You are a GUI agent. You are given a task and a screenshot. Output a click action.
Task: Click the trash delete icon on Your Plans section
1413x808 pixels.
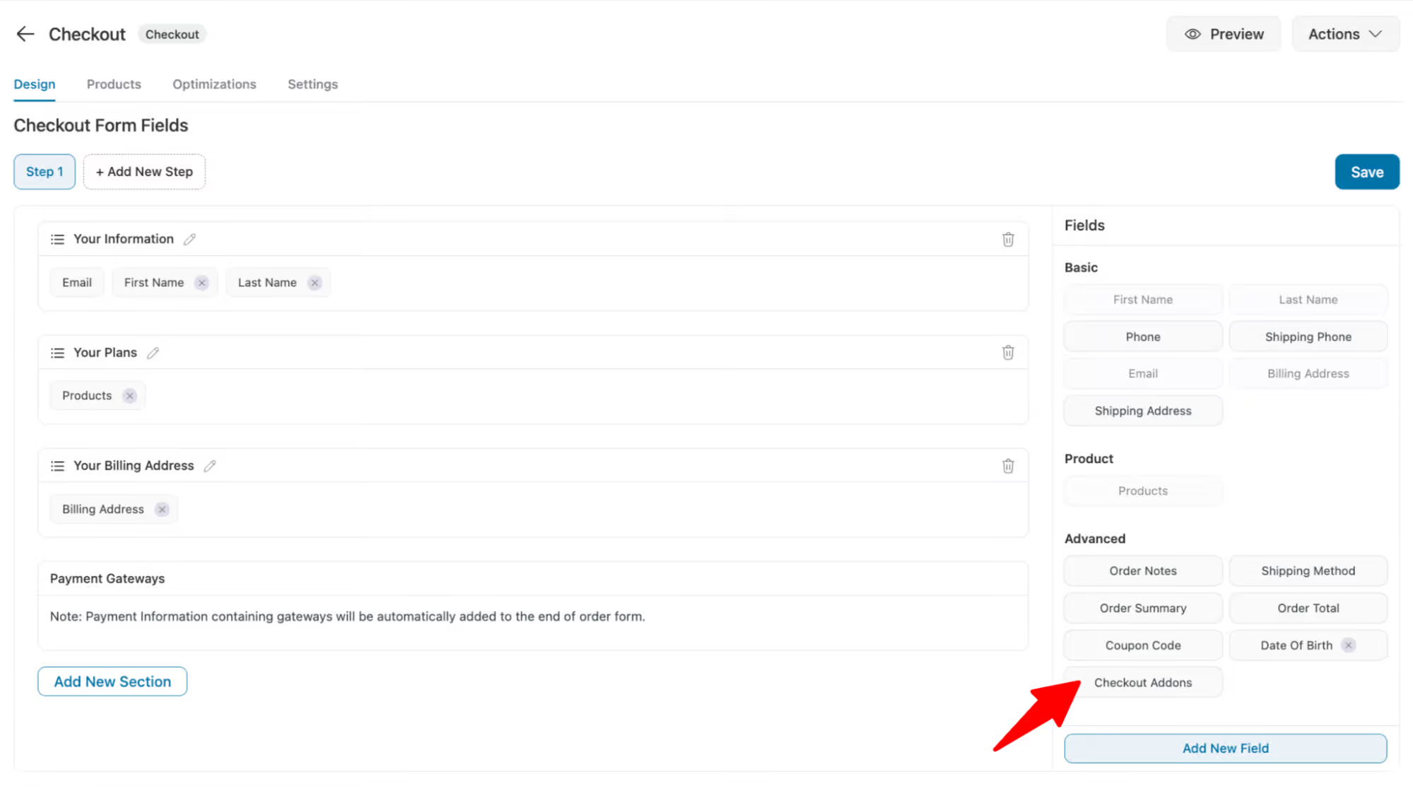coord(1008,352)
